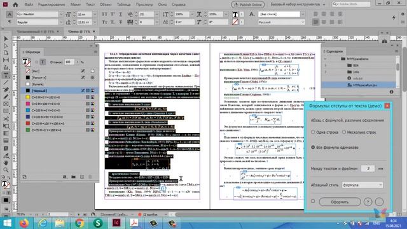This screenshot has width=407, height=229.
Task: Select the C=0 M=0 Y=100 K=0 yellow swatch
Action: click(60, 97)
